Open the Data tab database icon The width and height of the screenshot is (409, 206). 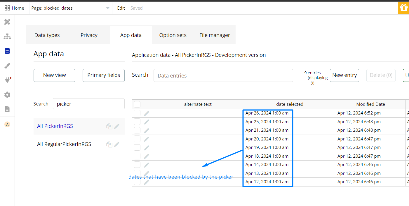click(x=7, y=51)
